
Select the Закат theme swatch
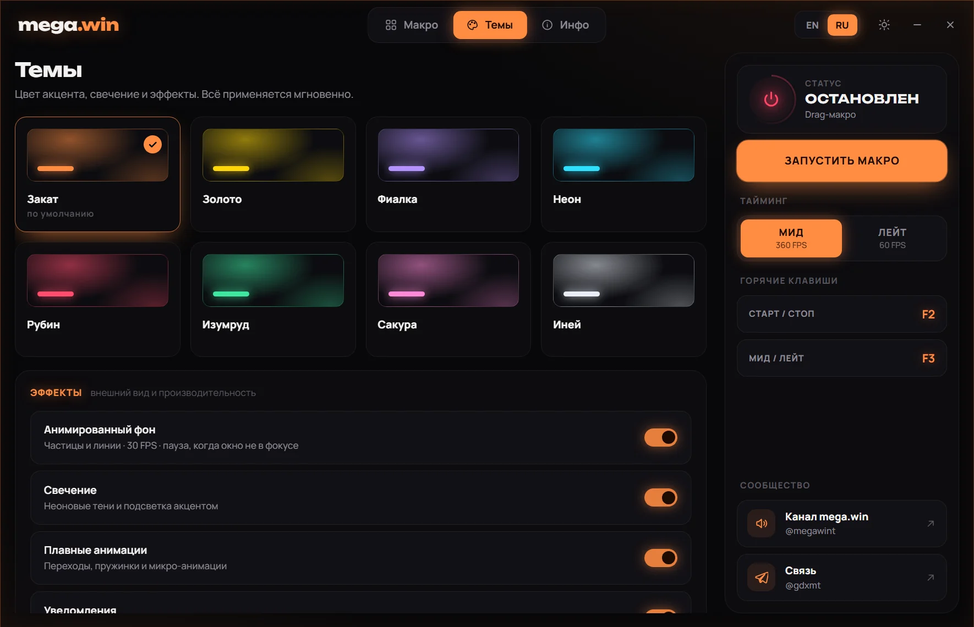(x=97, y=174)
